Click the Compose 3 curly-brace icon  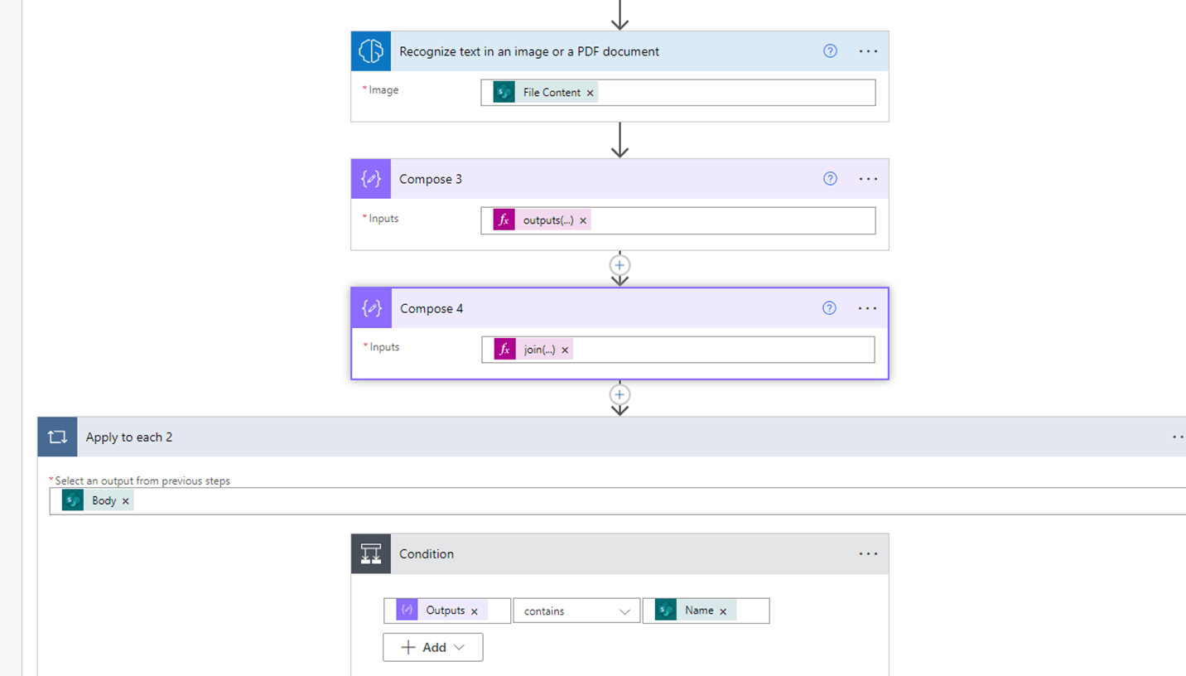point(371,179)
